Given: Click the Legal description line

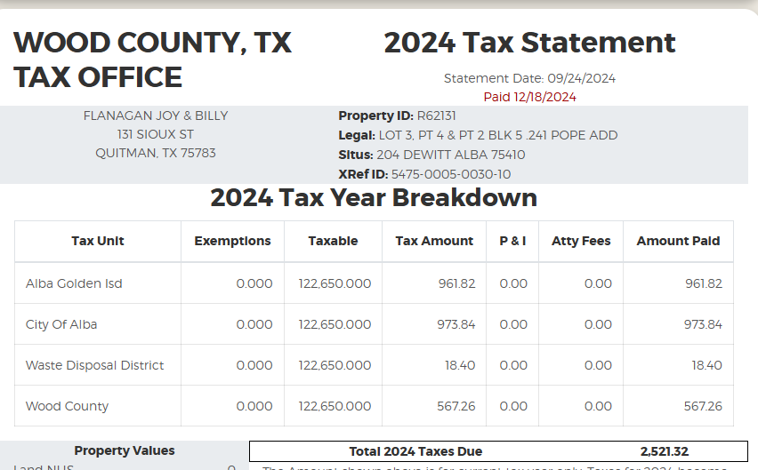Looking at the screenshot, I should (478, 135).
